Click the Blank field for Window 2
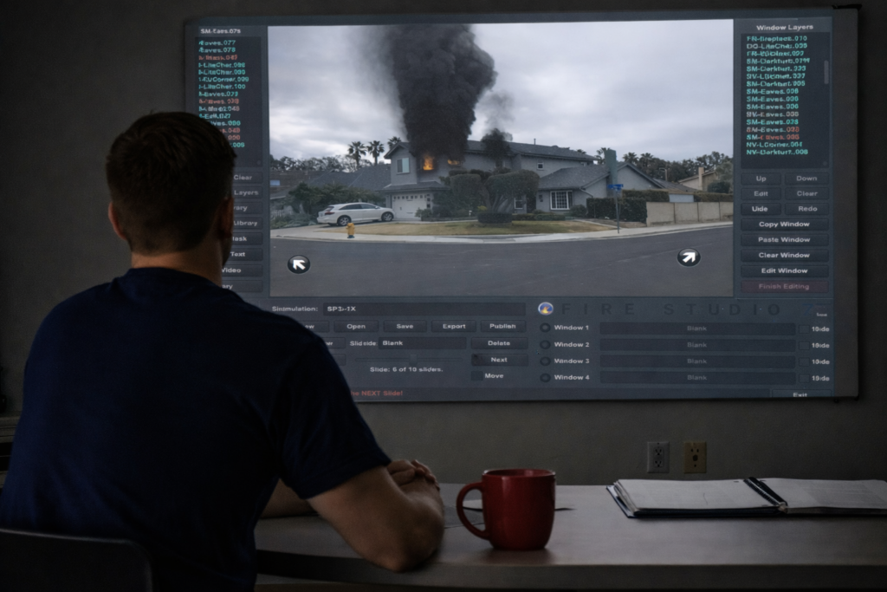Image resolution: width=887 pixels, height=592 pixels. click(697, 345)
